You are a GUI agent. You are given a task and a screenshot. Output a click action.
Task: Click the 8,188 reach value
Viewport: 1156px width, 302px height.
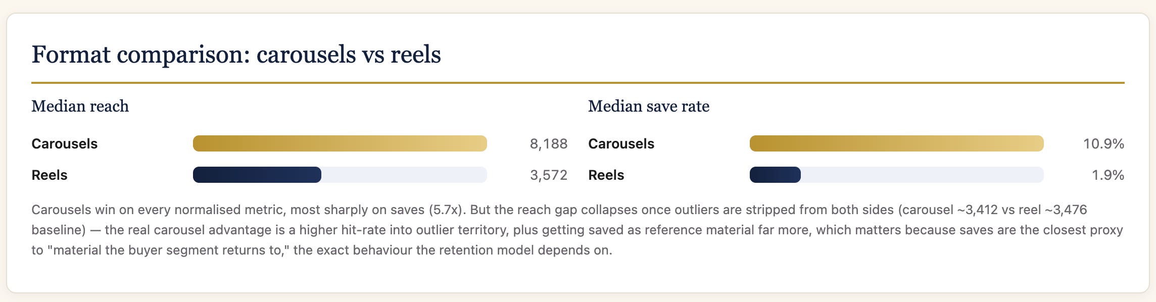click(549, 144)
